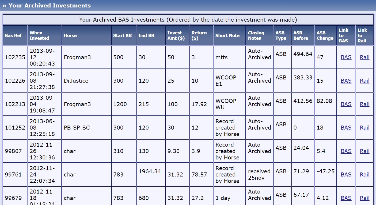Open Rail link for WCOOP WU row

(364, 104)
